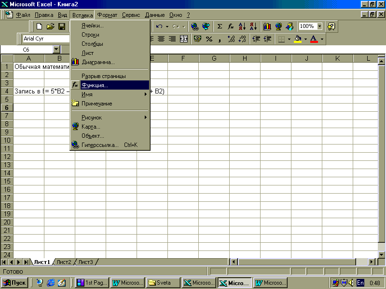Click the Open file folder icon
This screenshot has width=386, height=289.
click(51, 26)
